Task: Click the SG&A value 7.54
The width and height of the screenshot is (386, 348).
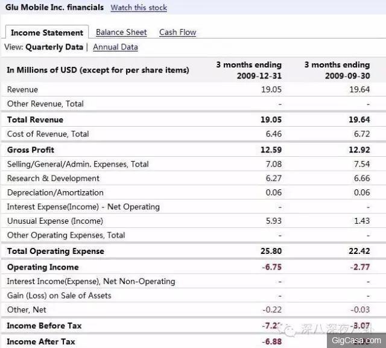Action: point(362,164)
